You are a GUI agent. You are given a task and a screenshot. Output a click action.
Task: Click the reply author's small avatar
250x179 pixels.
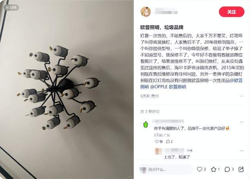(x=159, y=151)
